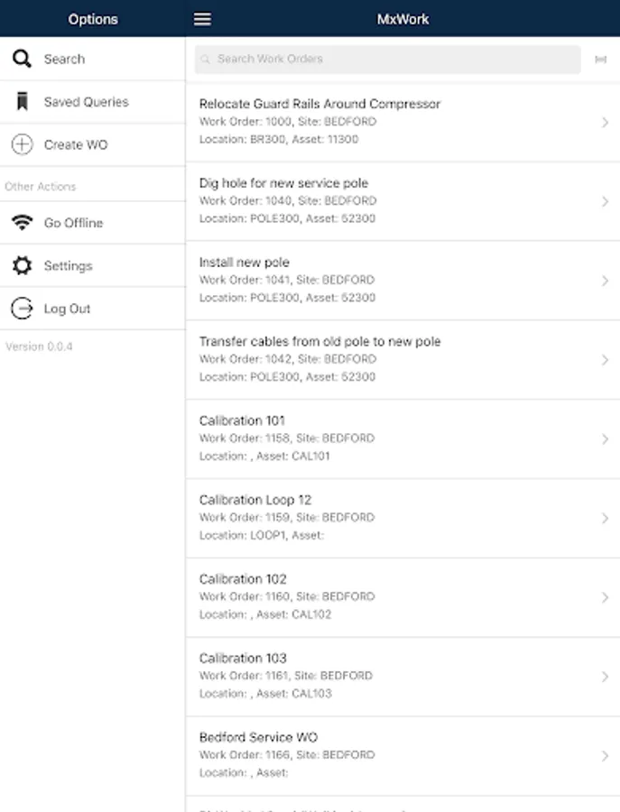Click the Create WO label
This screenshot has width=620, height=812.
(76, 144)
